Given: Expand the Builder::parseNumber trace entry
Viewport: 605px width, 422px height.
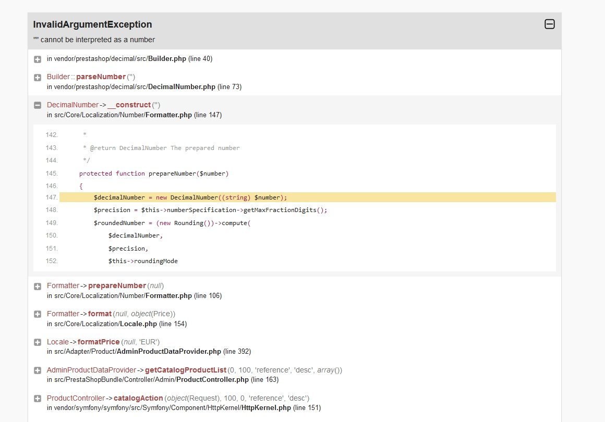Looking at the screenshot, I should coord(38,78).
